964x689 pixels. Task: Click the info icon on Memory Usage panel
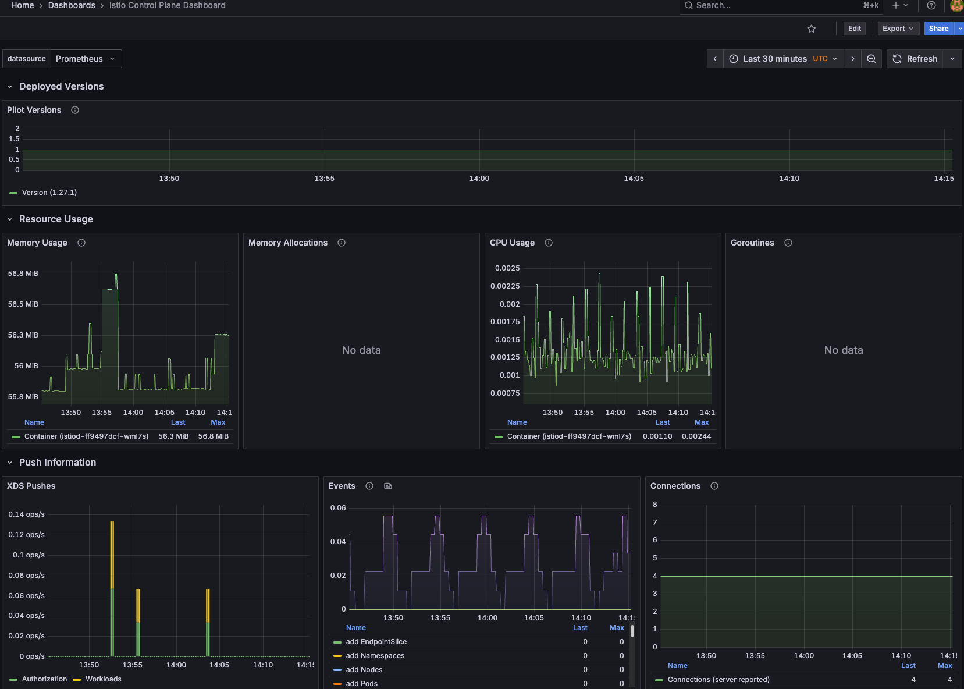pyautogui.click(x=81, y=243)
